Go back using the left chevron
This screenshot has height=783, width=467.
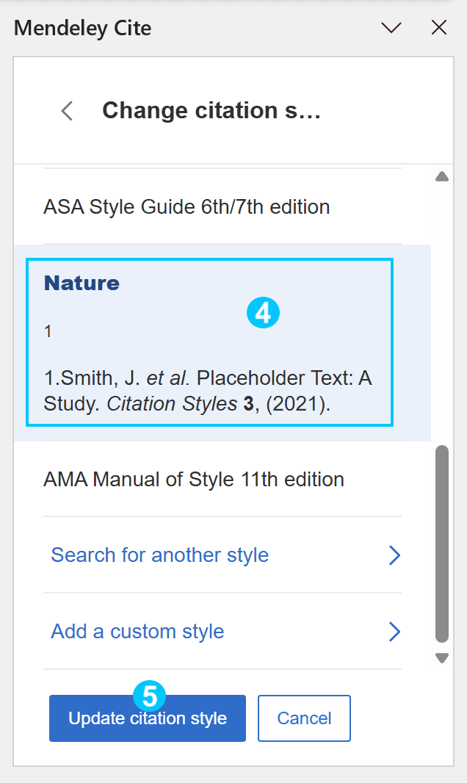click(x=68, y=111)
